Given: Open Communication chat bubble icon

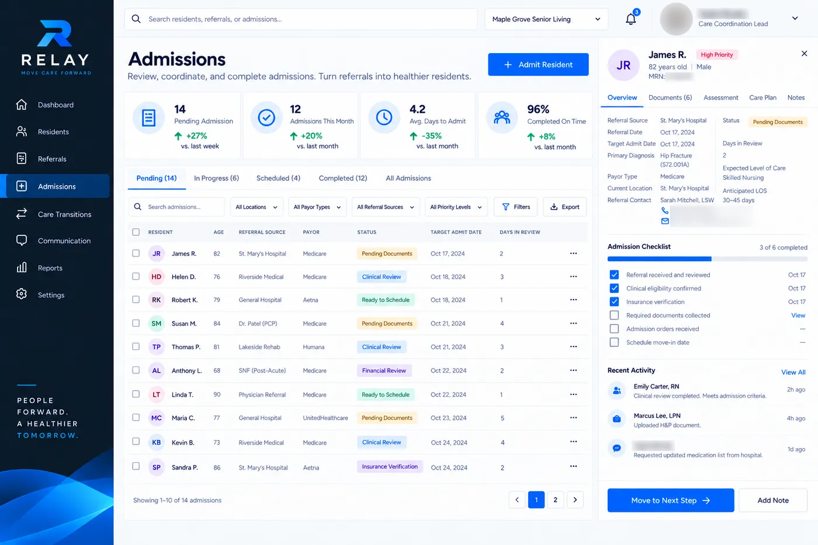Looking at the screenshot, I should (x=22, y=240).
